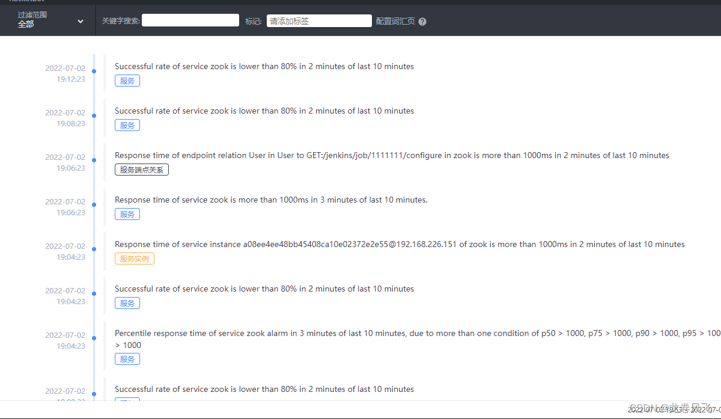
Task: Click the Percentile response time alarm message
Action: [x=418, y=339]
